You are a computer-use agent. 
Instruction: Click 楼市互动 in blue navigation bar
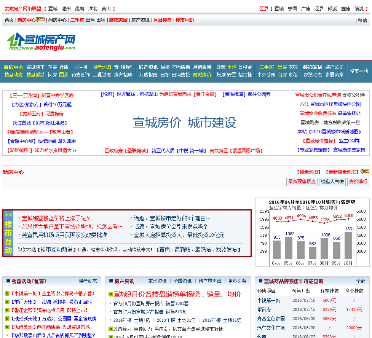(x=359, y=71)
